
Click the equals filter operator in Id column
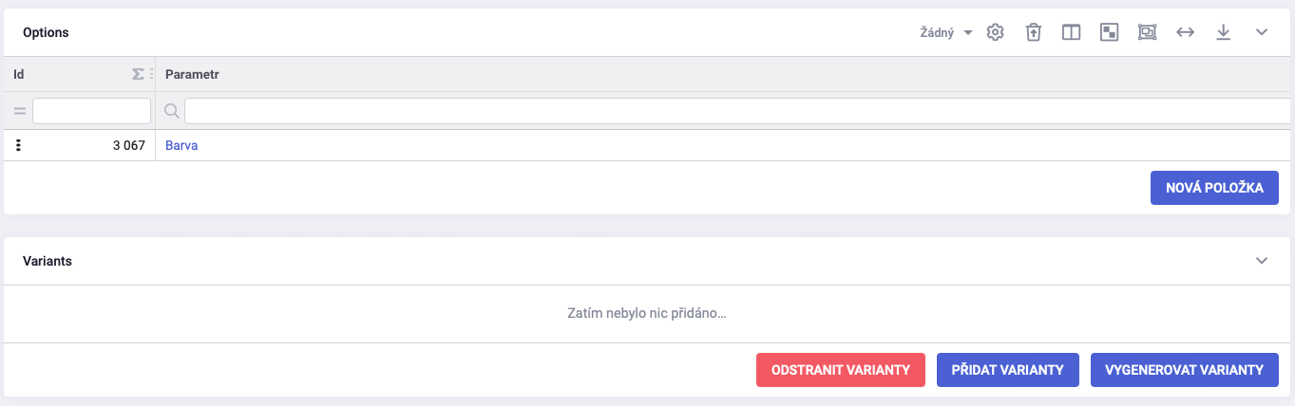(19, 111)
